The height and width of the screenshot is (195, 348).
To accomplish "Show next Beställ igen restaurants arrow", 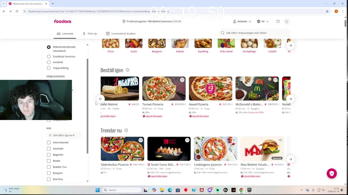I will pyautogui.click(x=290, y=99).
